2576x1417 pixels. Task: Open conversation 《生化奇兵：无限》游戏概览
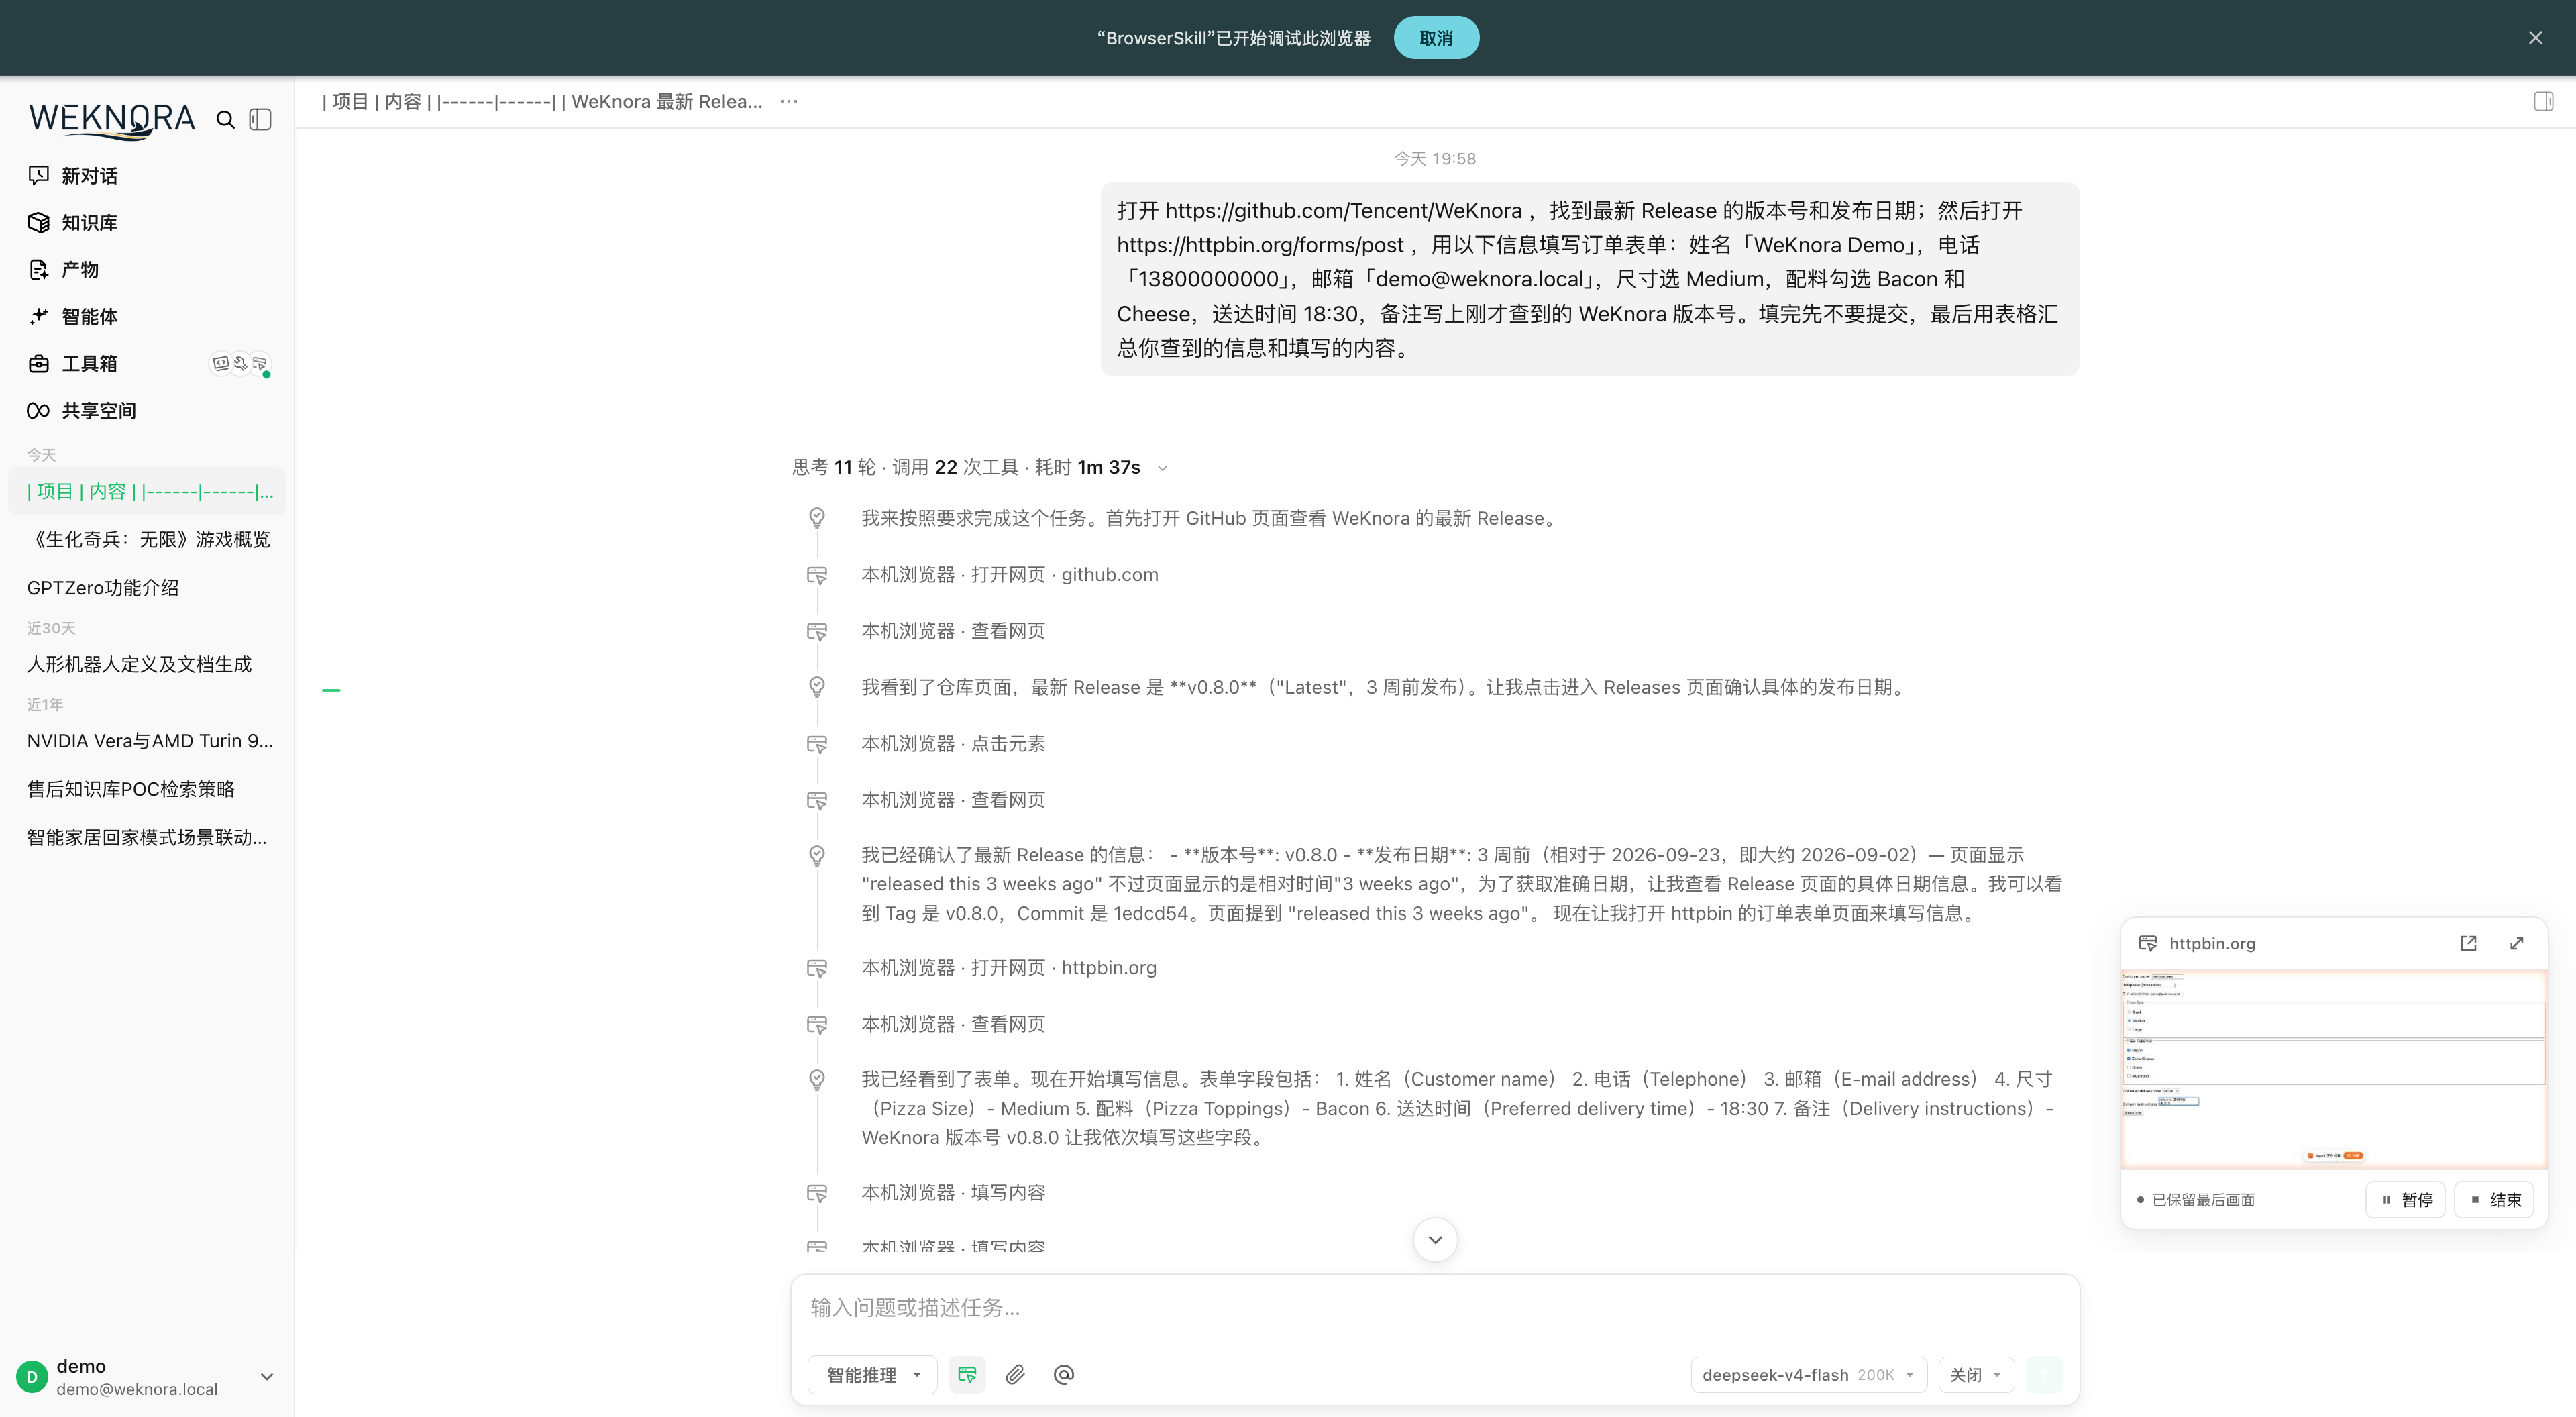tap(147, 540)
